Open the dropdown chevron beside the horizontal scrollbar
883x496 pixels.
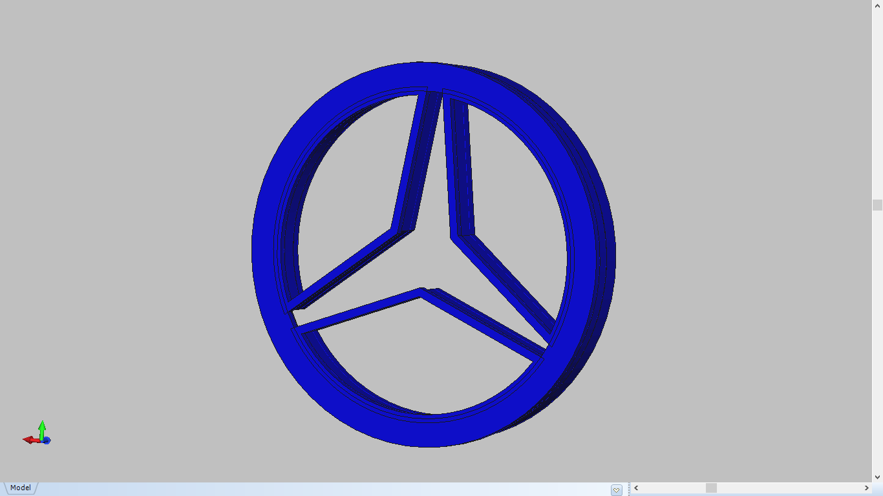(617, 490)
